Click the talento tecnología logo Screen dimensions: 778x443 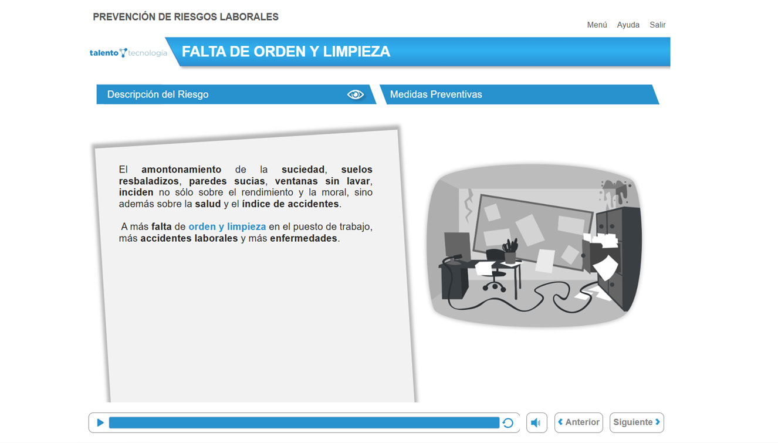click(128, 53)
